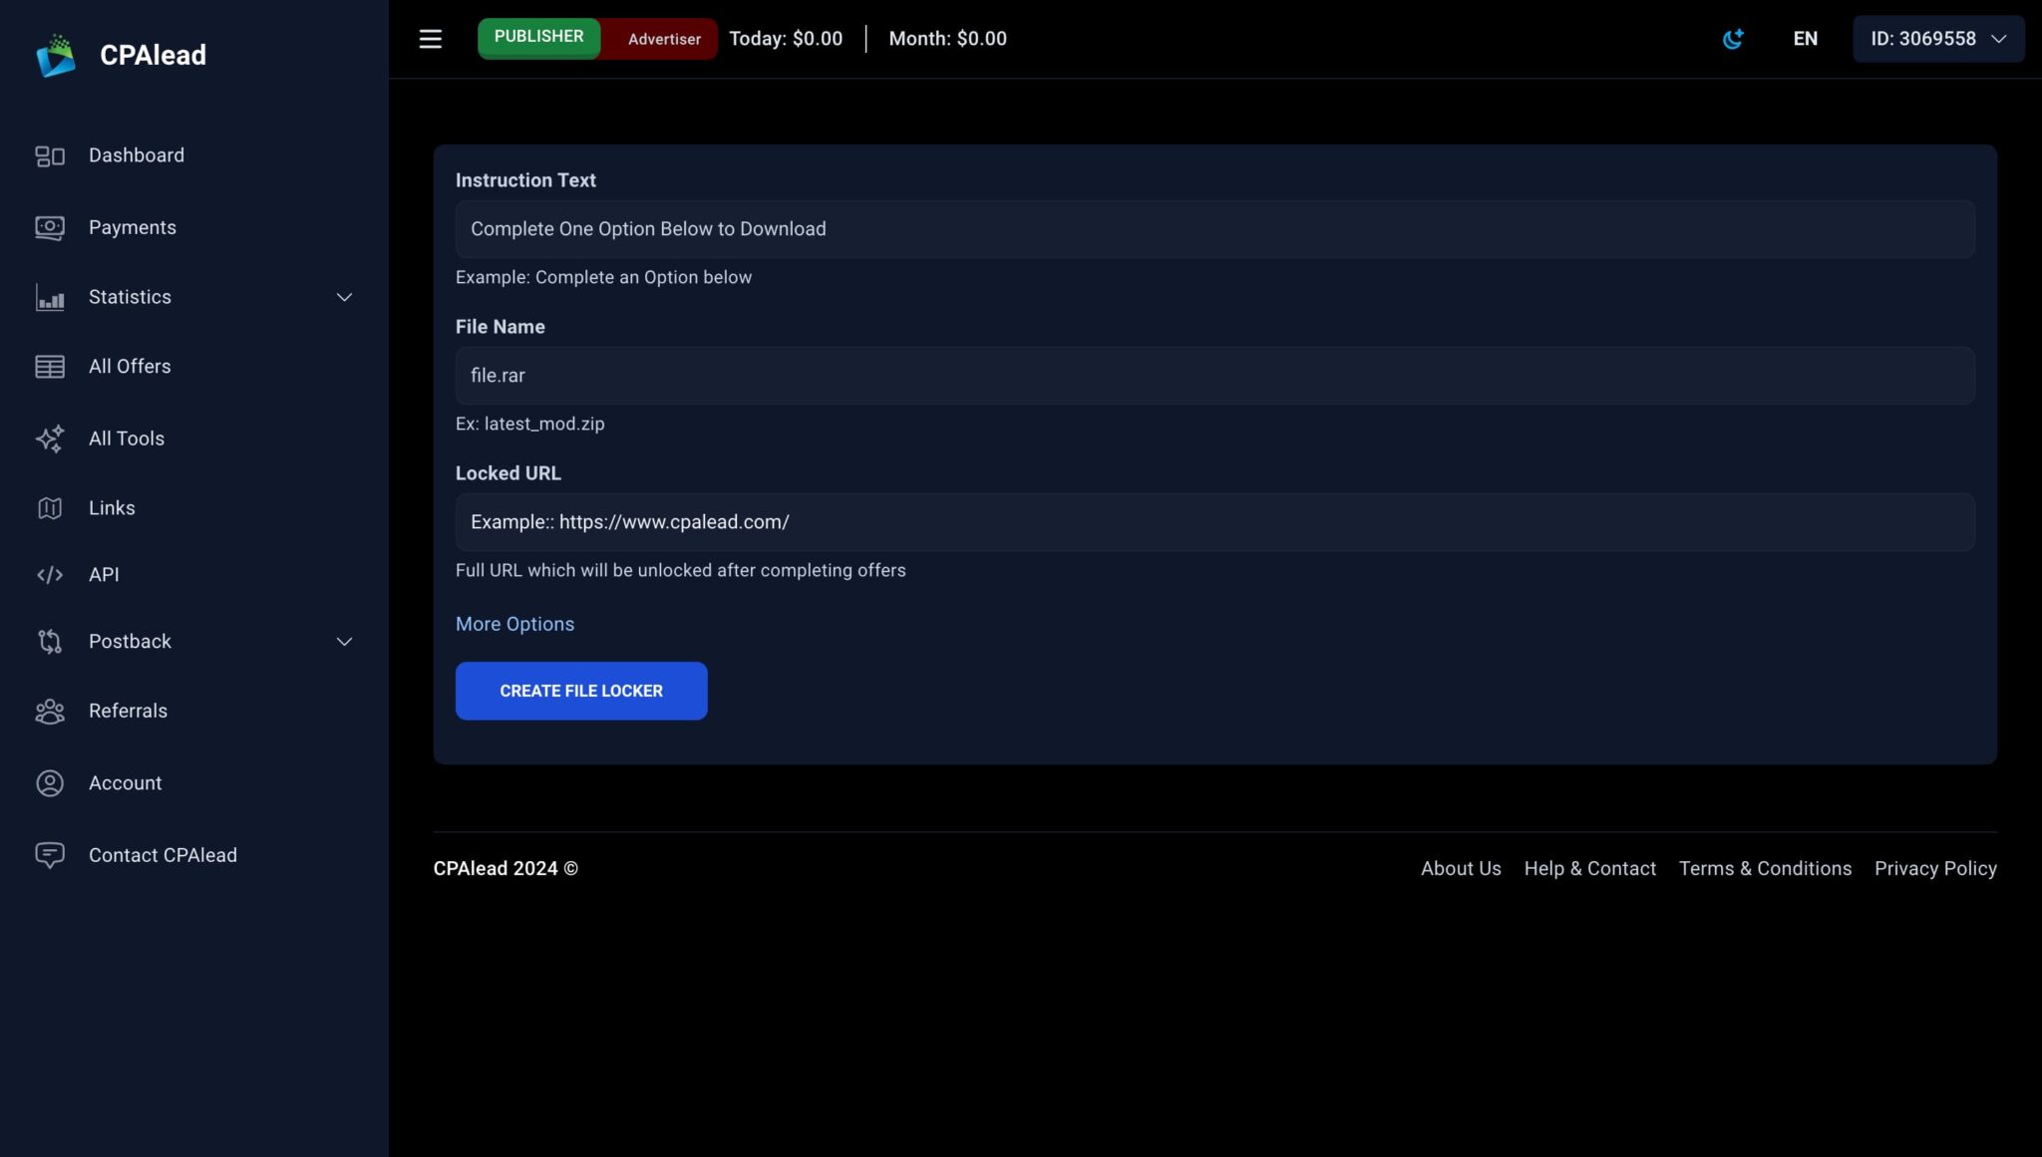Expand the Statistics submenu chevron

[344, 297]
